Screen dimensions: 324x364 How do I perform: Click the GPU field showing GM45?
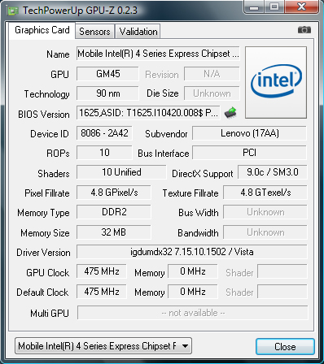(107, 74)
